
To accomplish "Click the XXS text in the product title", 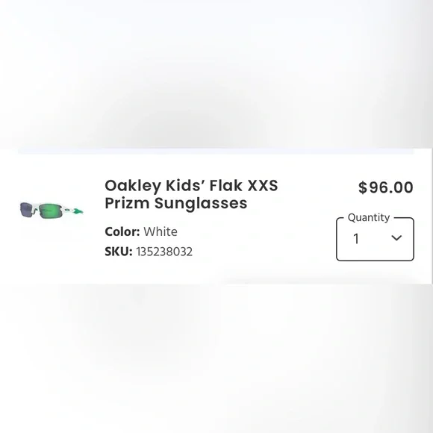I will coord(263,185).
